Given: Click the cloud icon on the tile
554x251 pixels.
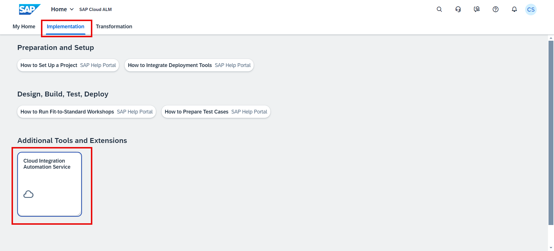Looking at the screenshot, I should click(x=28, y=194).
